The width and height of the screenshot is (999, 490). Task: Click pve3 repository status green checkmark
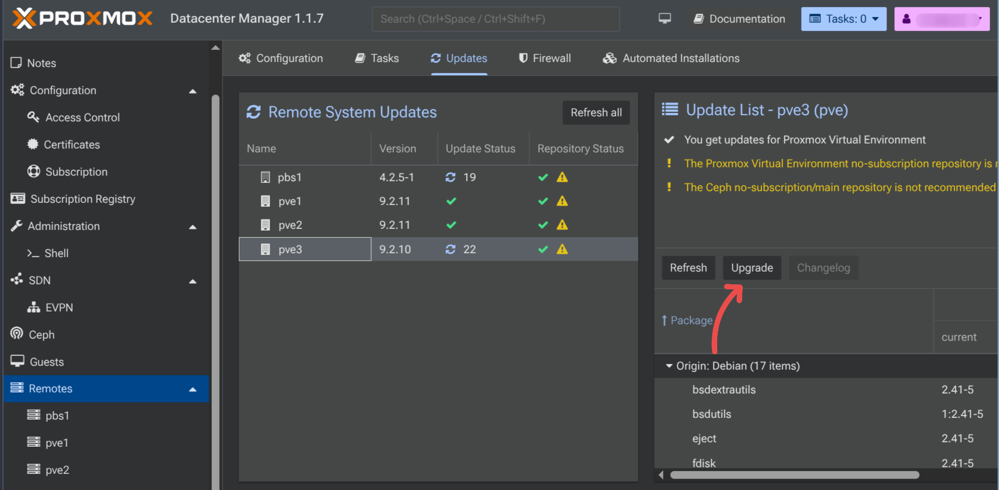[543, 249]
